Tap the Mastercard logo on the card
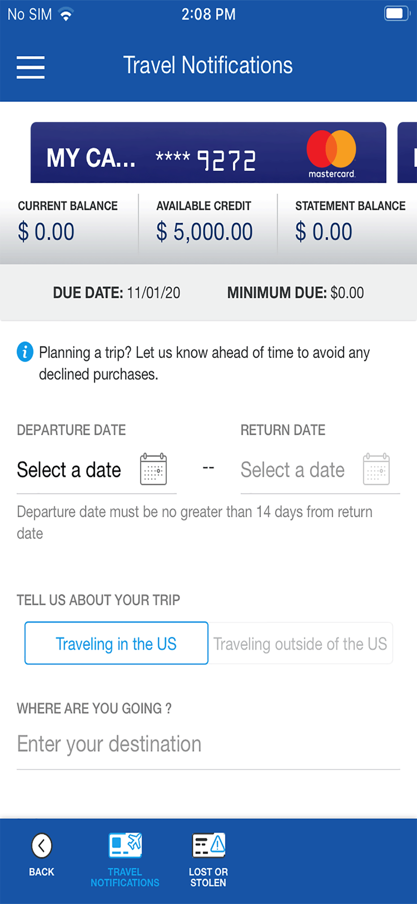 point(331,154)
